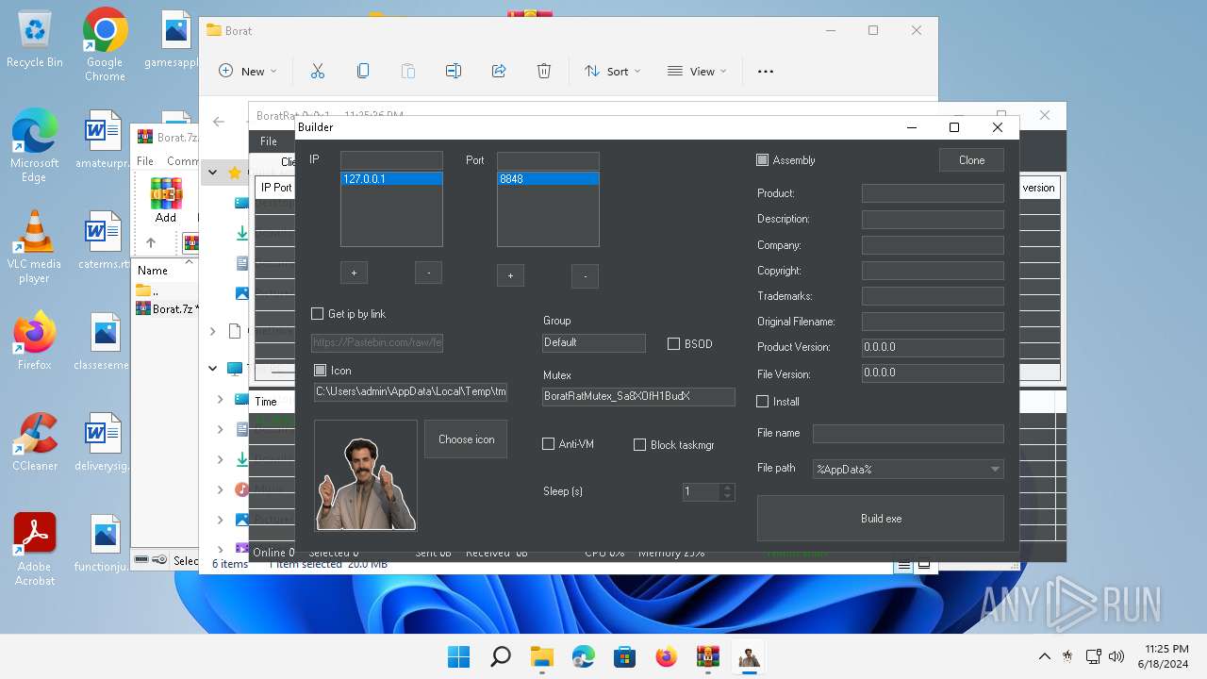Screen dimensions: 1207x679
Task: Open File menu in BoratRat window
Action: [269, 141]
